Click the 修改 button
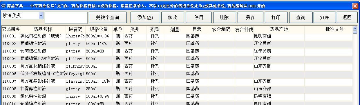 pos(173,17)
